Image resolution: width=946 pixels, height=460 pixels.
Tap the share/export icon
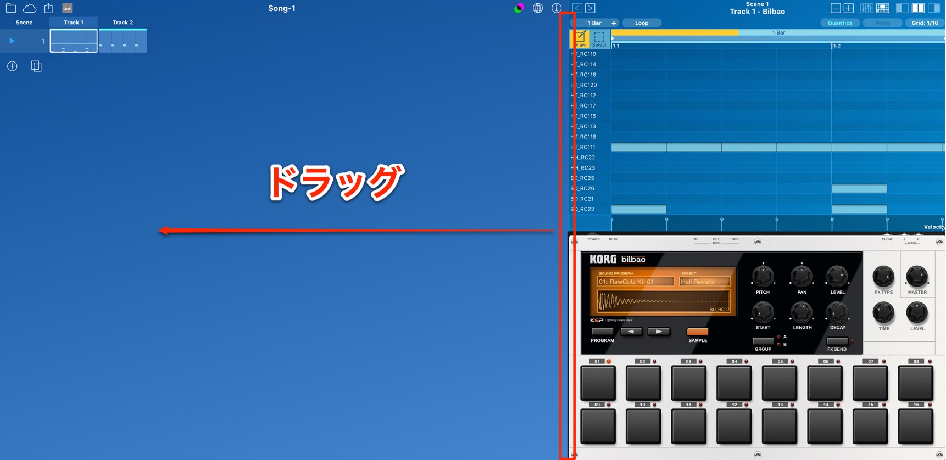48,8
